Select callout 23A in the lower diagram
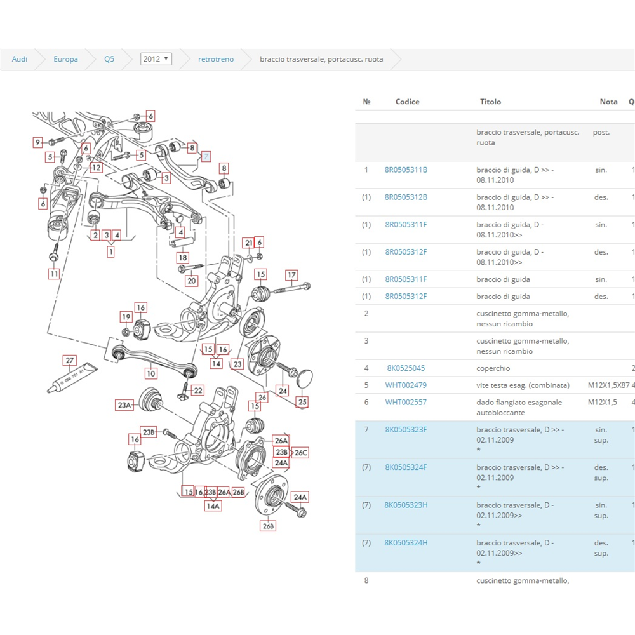This screenshot has width=635, height=635. pos(124,405)
